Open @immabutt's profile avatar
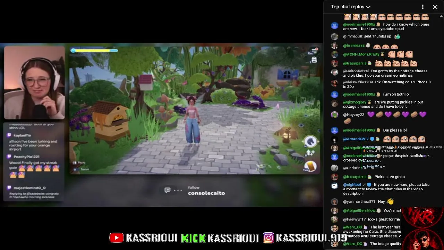 pyautogui.click(x=334, y=36)
